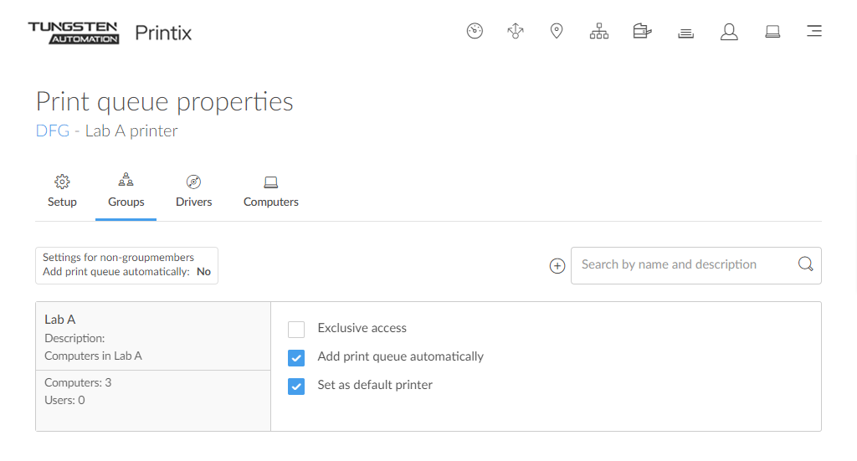Uncheck Add print queue automatically

click(296, 358)
